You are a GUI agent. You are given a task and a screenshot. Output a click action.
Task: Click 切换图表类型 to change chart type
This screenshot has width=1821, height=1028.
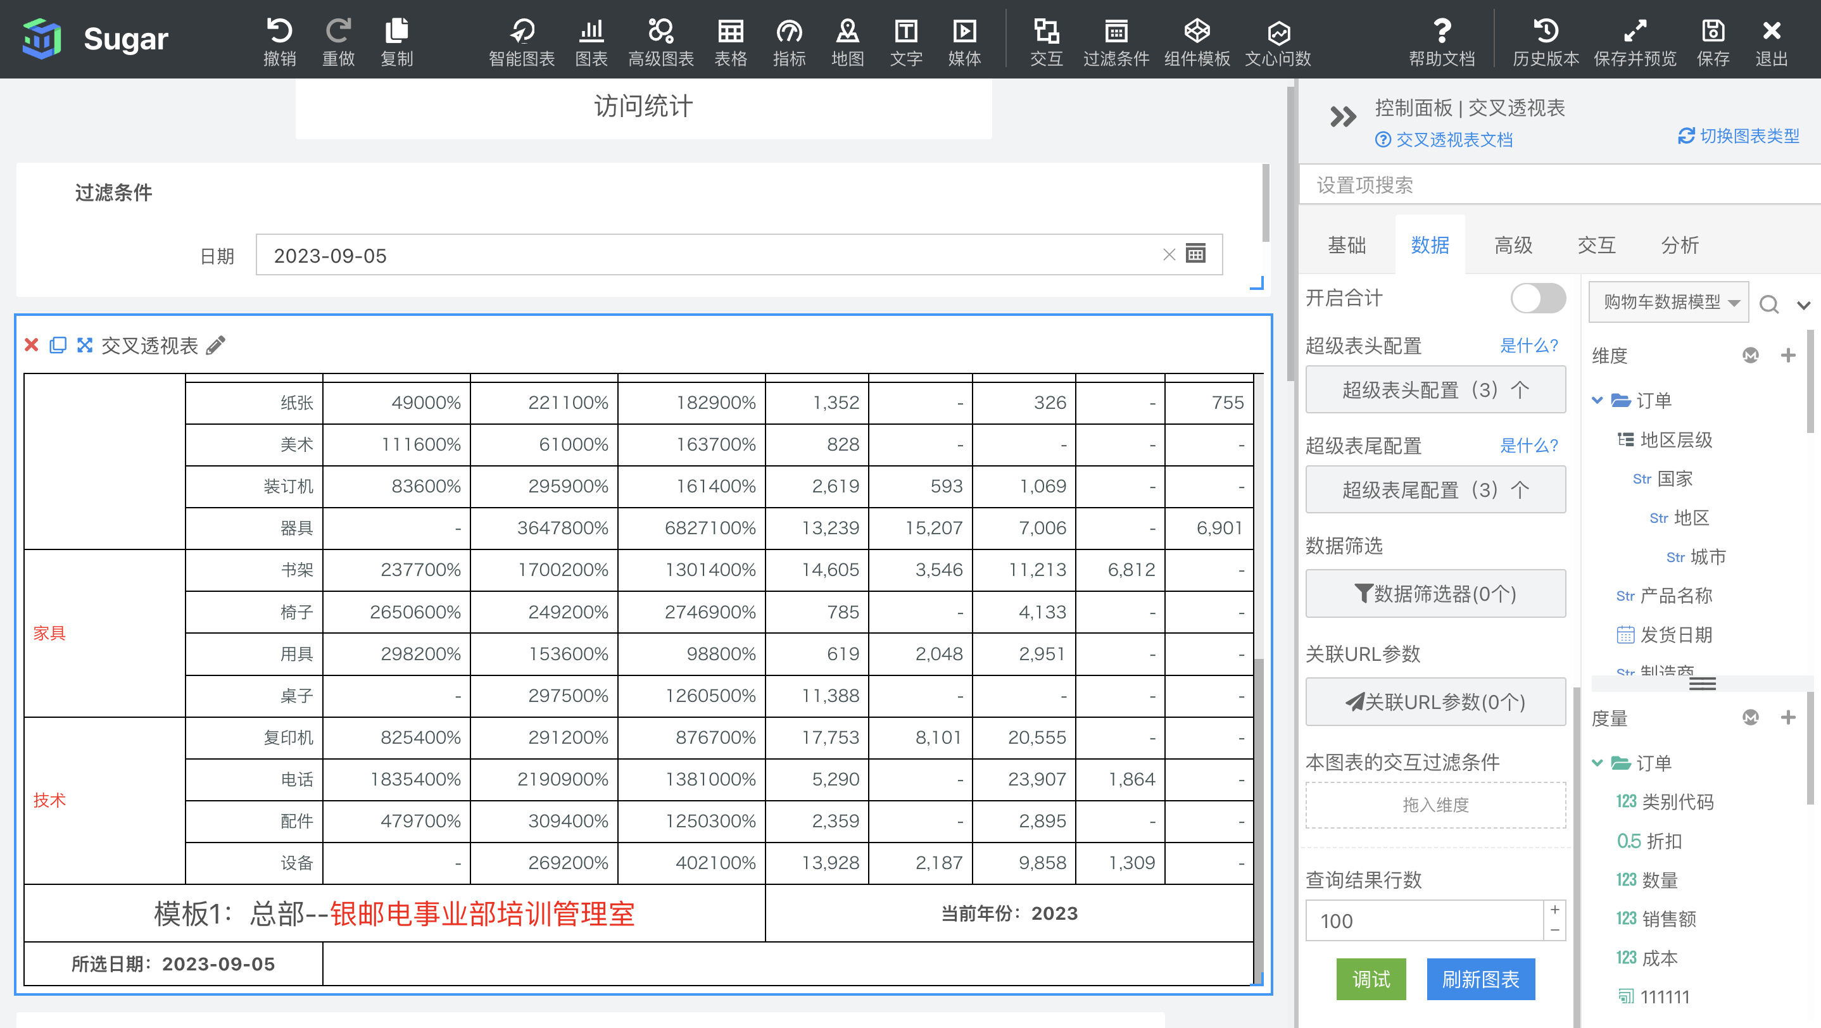click(x=1739, y=135)
